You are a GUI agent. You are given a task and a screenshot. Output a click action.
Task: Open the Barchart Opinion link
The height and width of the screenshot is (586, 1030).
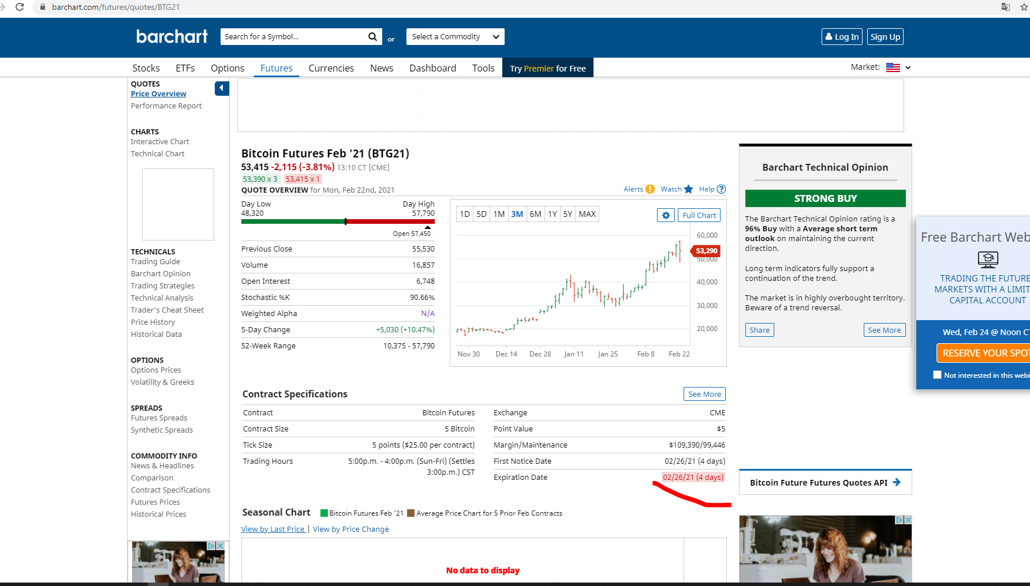[160, 273]
